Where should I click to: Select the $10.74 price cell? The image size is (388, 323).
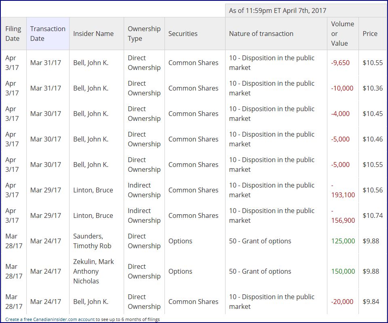coord(373,215)
